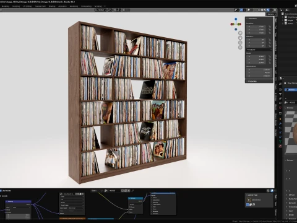Open the Linear interpolation dropdown on image node
This screenshot has width=297, height=223.
tap(72, 197)
